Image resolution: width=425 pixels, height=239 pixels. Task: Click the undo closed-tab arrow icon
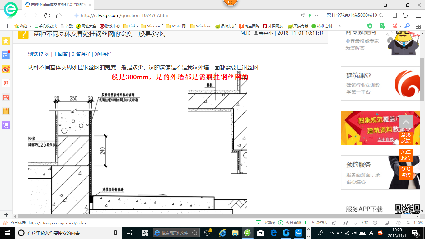(x=405, y=16)
